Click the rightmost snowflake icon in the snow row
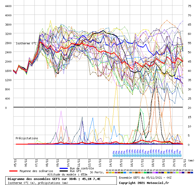The width and height of the screenshot is (196, 185). (x=180, y=155)
